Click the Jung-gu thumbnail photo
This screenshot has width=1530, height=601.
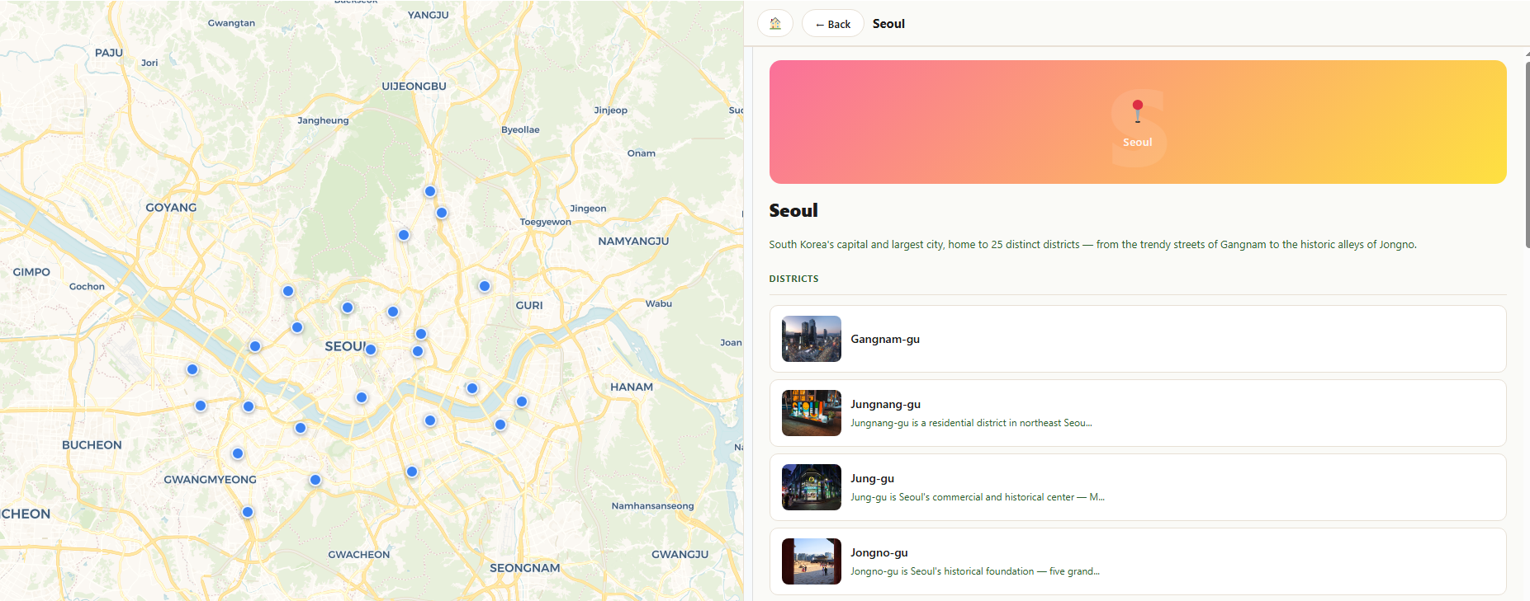(811, 487)
